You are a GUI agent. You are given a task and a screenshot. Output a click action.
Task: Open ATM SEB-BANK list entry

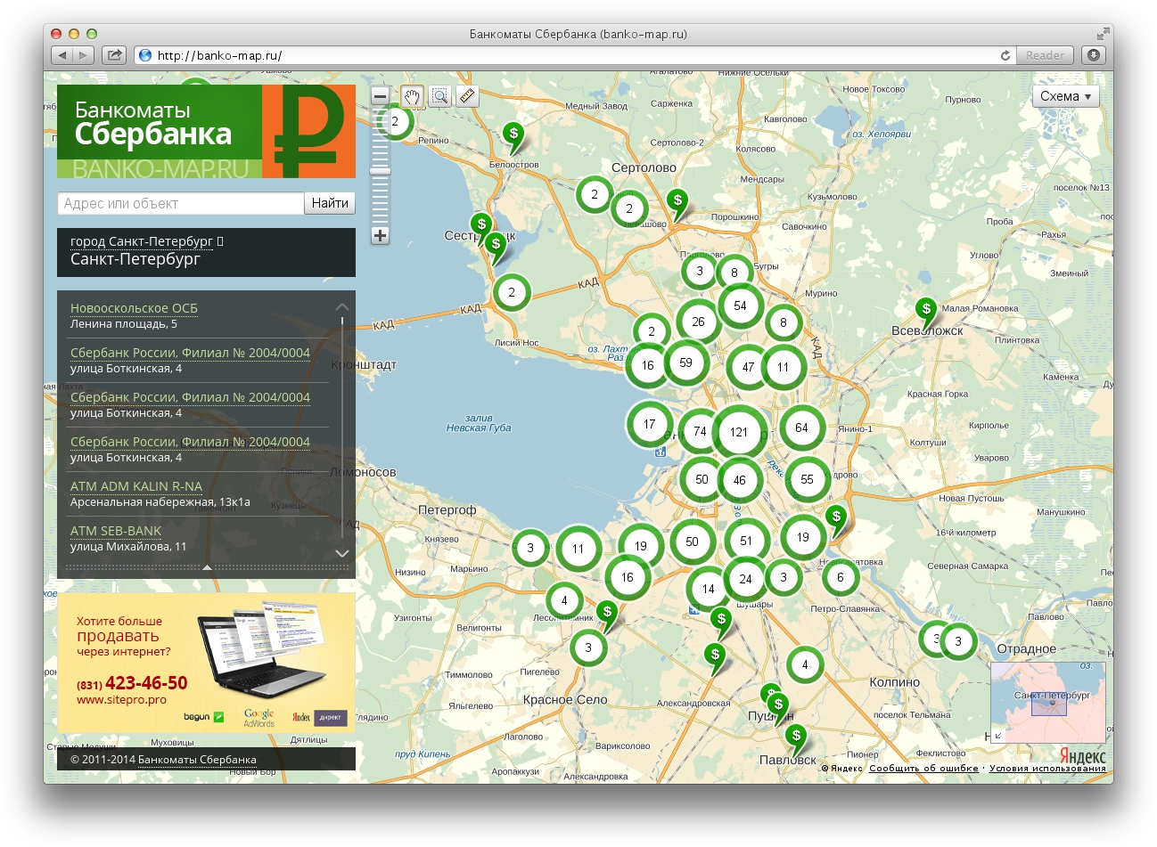coord(116,531)
